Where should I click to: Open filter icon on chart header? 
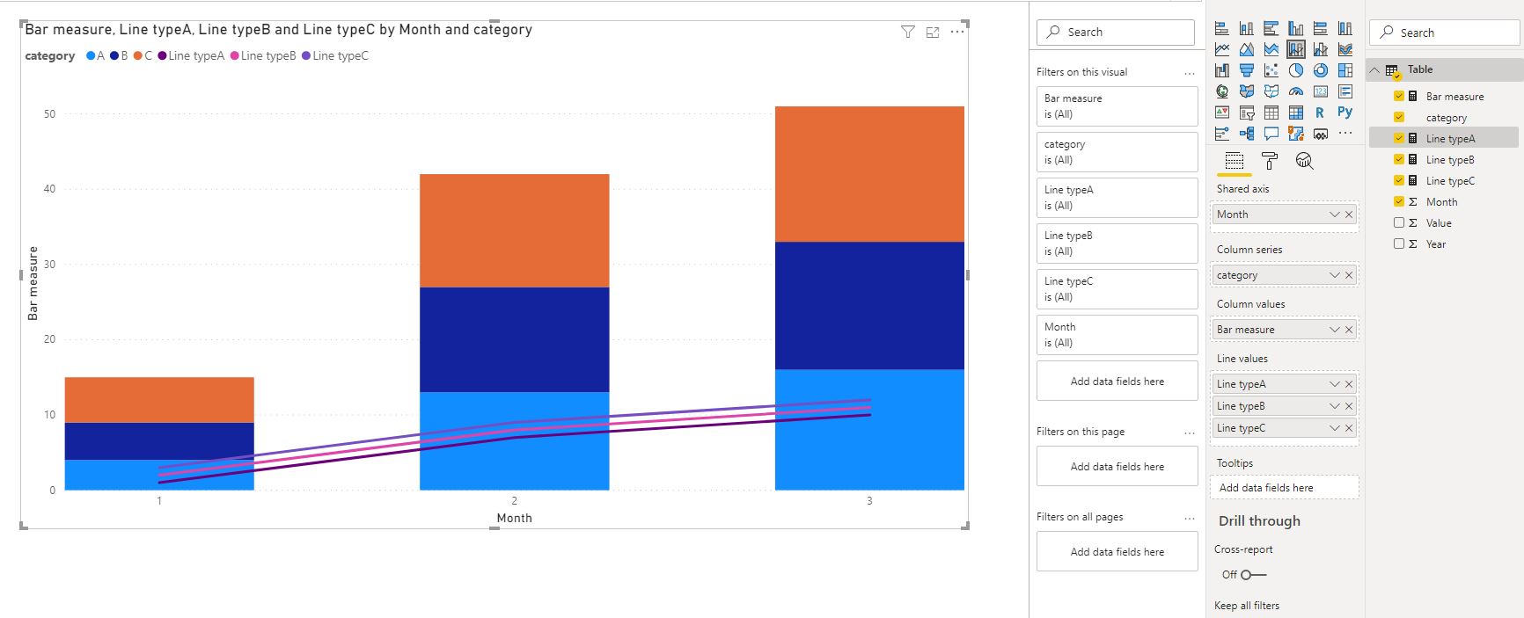pos(908,33)
